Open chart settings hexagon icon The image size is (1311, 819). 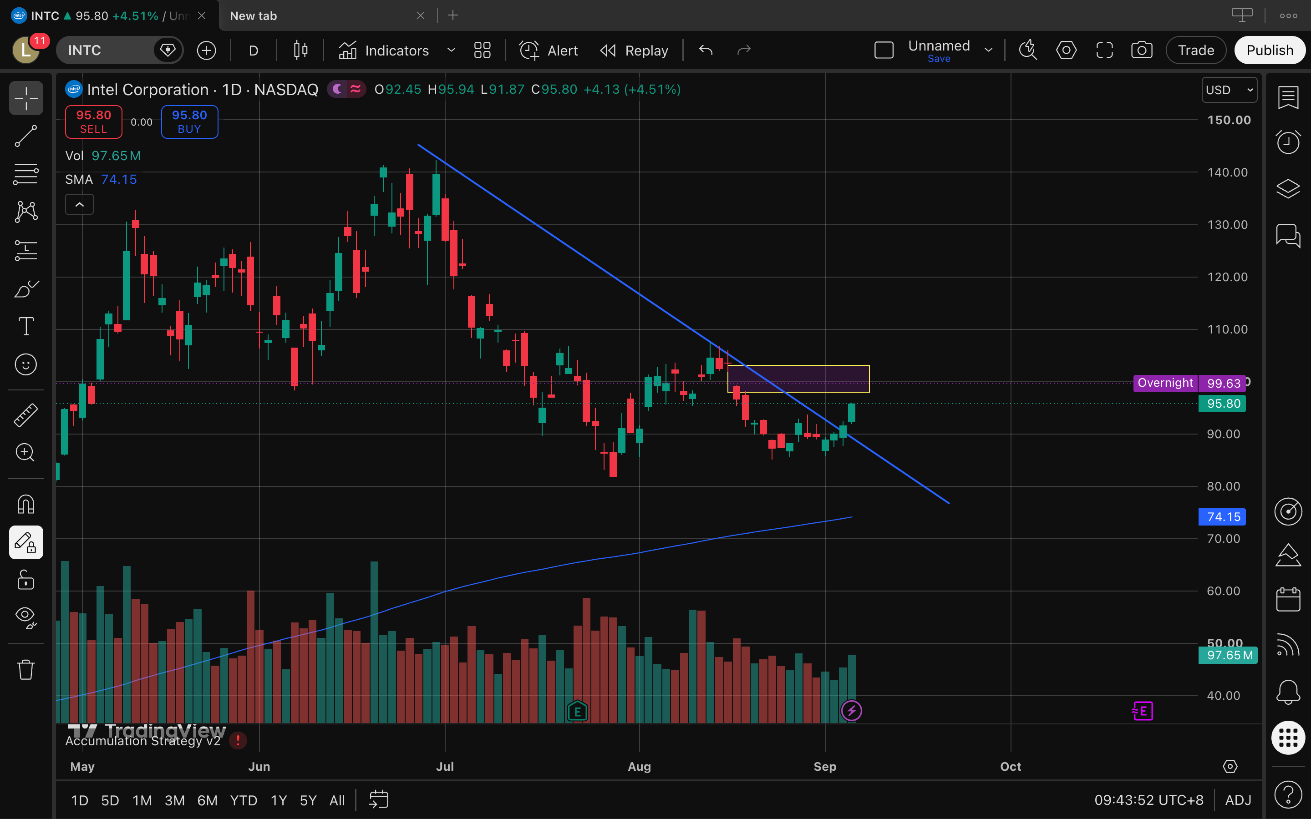[1066, 51]
